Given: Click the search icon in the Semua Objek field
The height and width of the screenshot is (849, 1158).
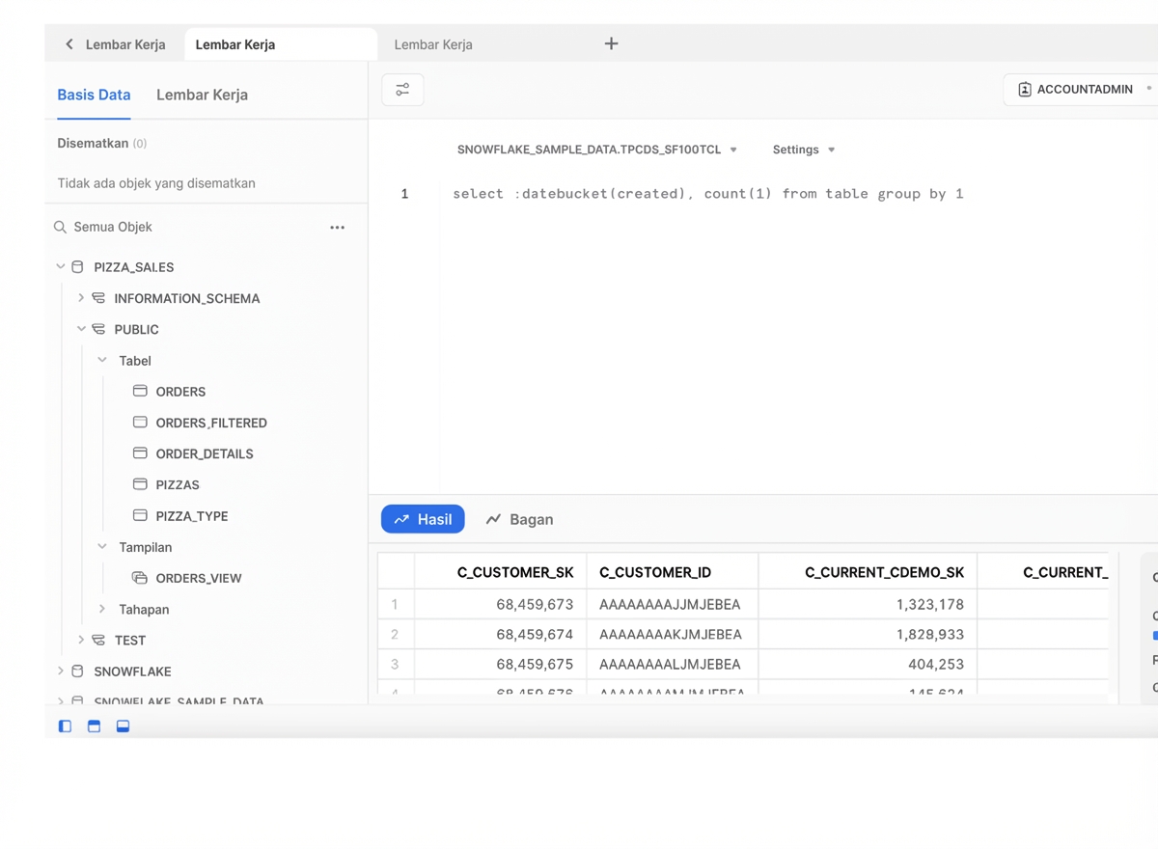Looking at the screenshot, I should coord(60,227).
